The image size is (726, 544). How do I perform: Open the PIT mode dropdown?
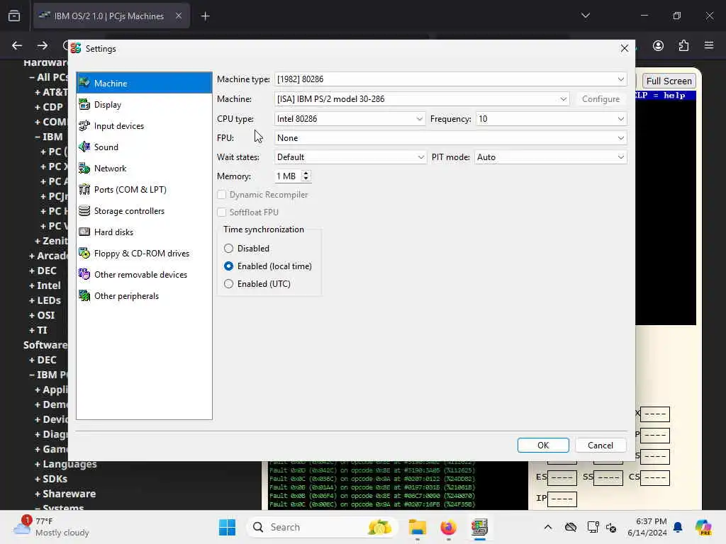coord(550,157)
